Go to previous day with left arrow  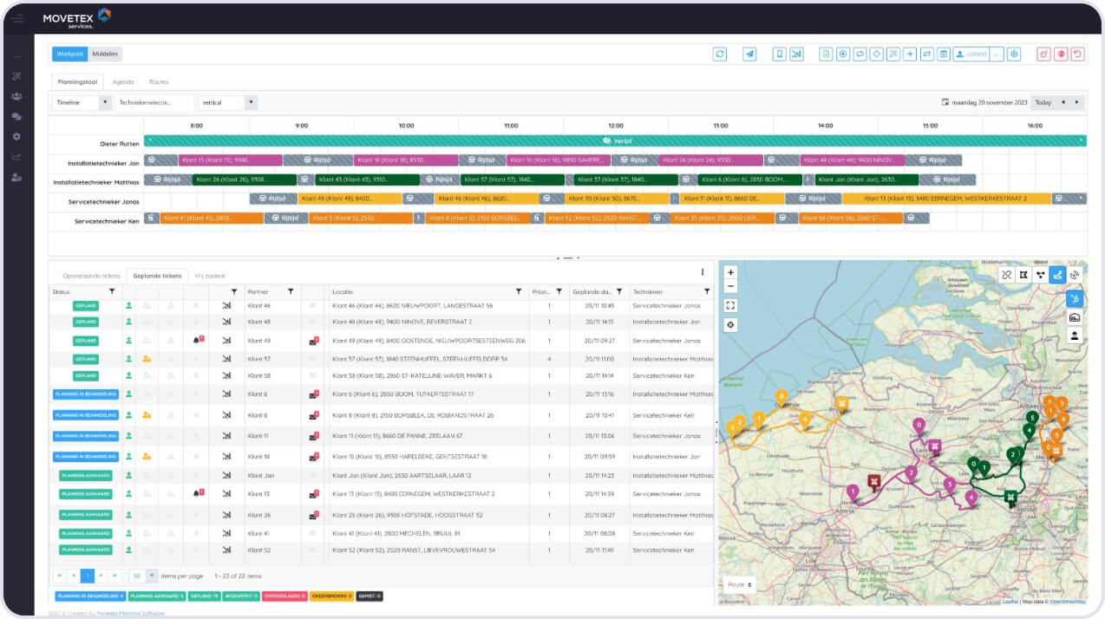[x=1063, y=102]
